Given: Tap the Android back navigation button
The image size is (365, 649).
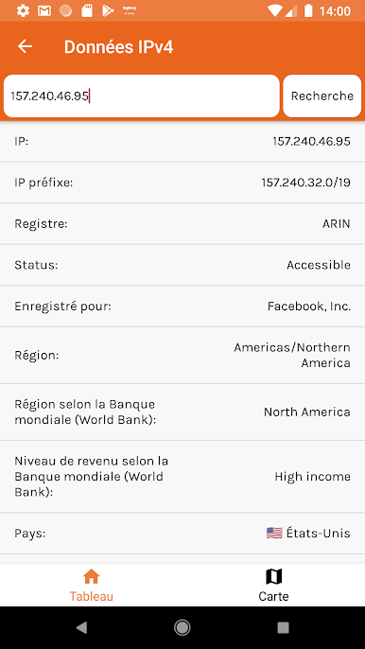Looking at the screenshot, I should point(82,628).
